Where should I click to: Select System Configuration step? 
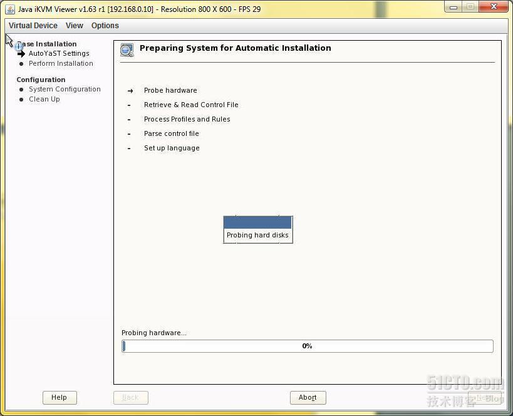[65, 89]
